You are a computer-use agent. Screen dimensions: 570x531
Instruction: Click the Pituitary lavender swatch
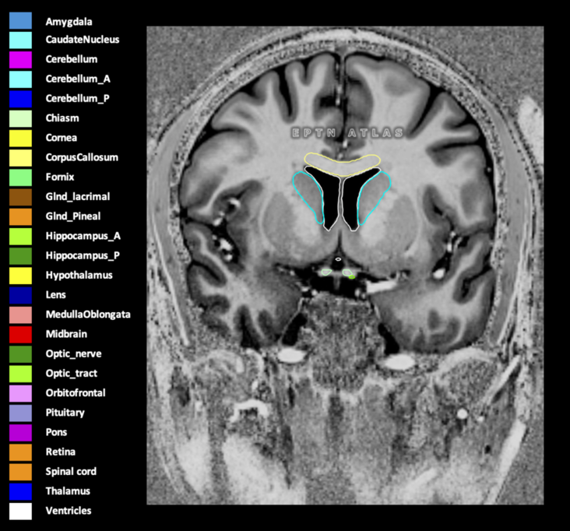20,413
